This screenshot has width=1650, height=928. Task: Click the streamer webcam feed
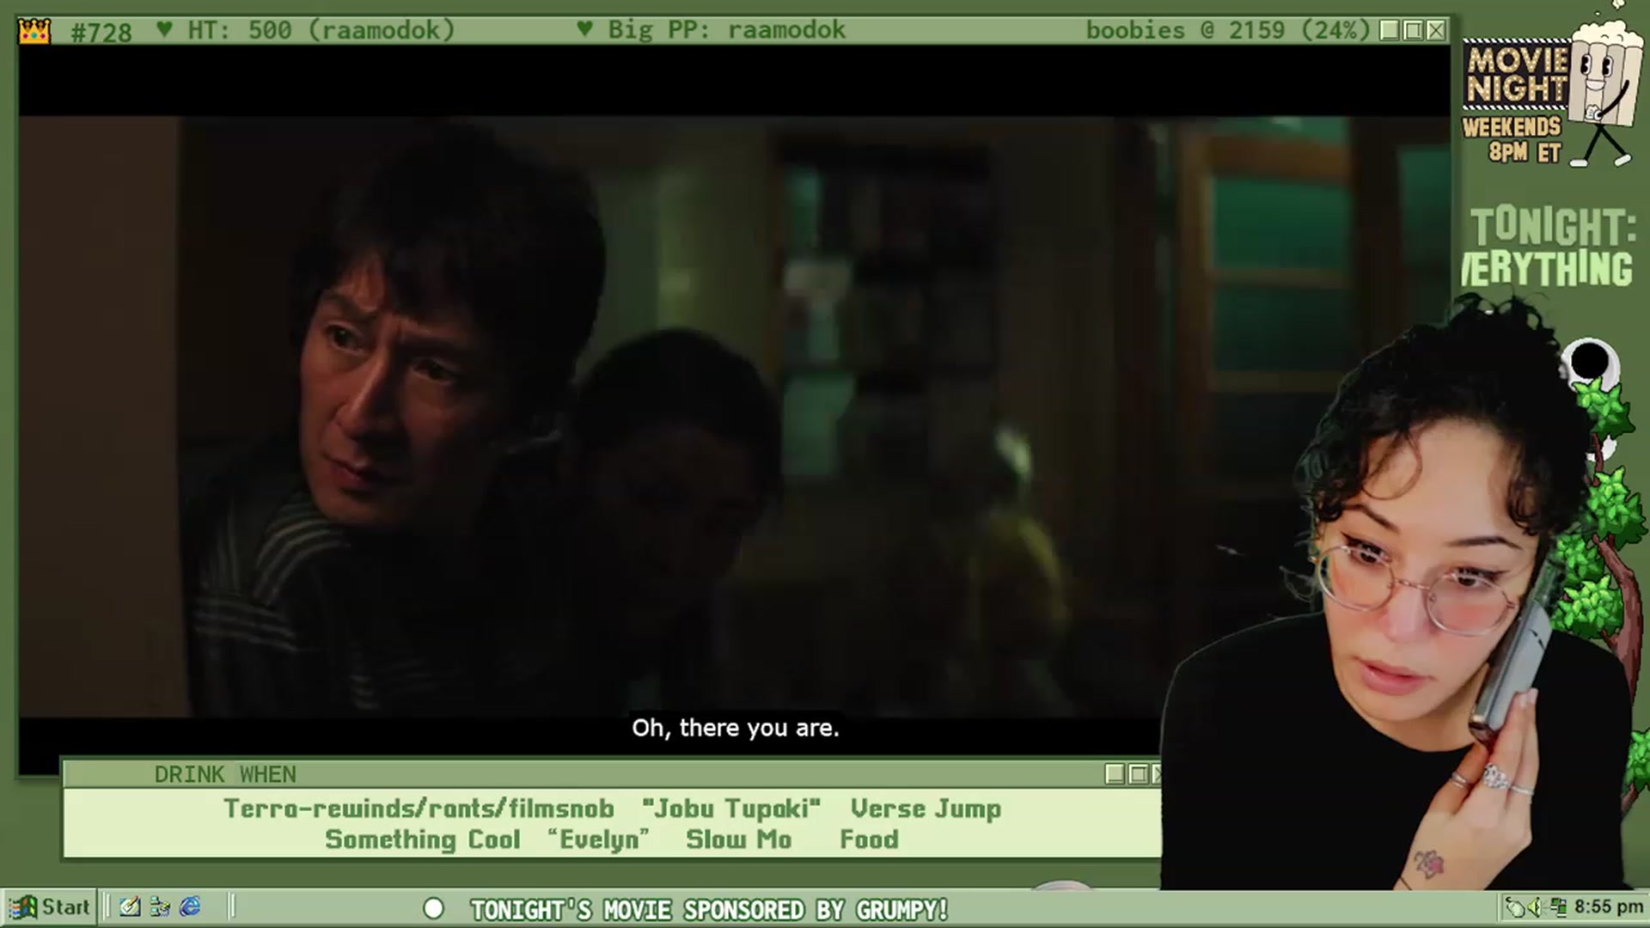point(1396,593)
